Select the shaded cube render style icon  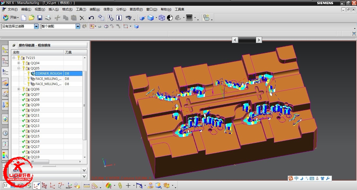(x=151, y=18)
